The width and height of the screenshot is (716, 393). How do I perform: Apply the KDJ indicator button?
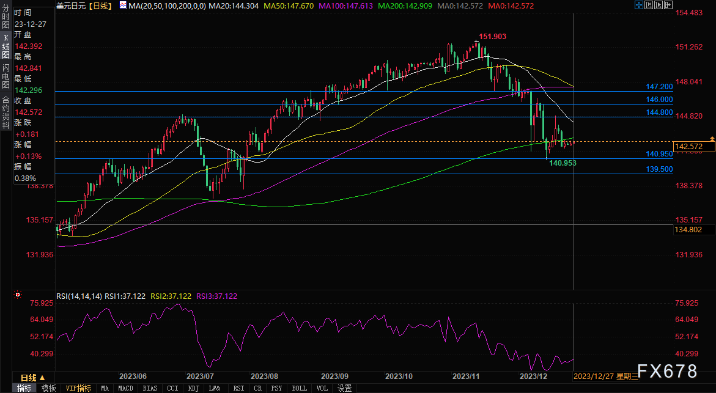click(x=194, y=388)
